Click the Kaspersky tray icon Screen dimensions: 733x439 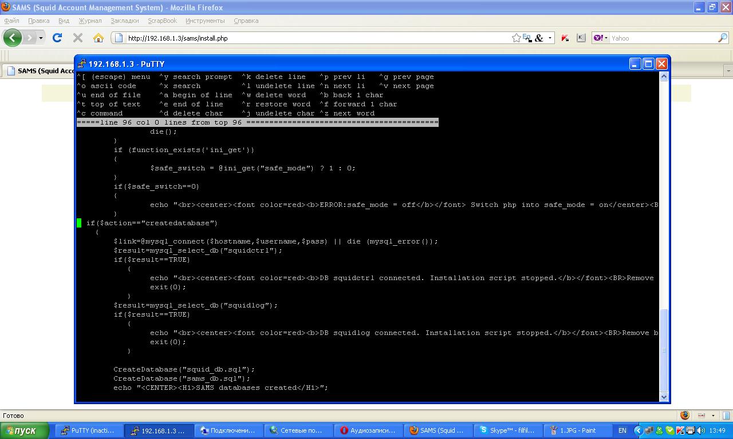coord(680,430)
